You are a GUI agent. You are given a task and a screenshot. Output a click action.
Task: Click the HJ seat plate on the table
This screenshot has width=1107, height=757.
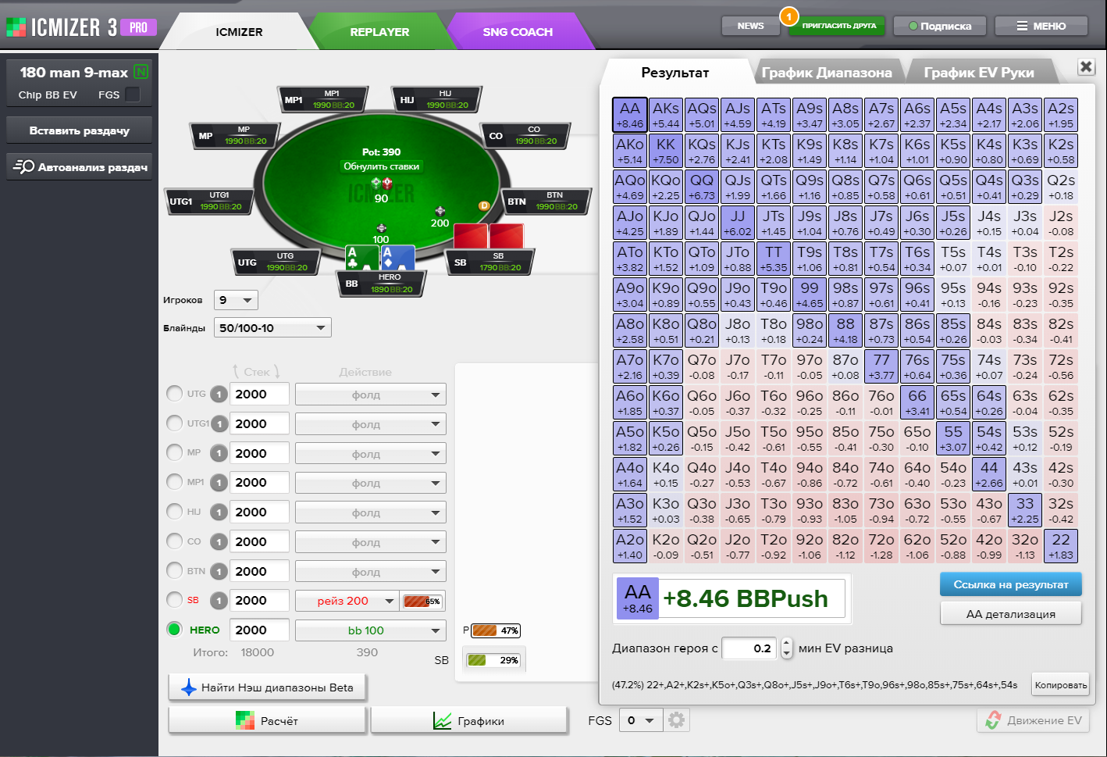point(436,100)
